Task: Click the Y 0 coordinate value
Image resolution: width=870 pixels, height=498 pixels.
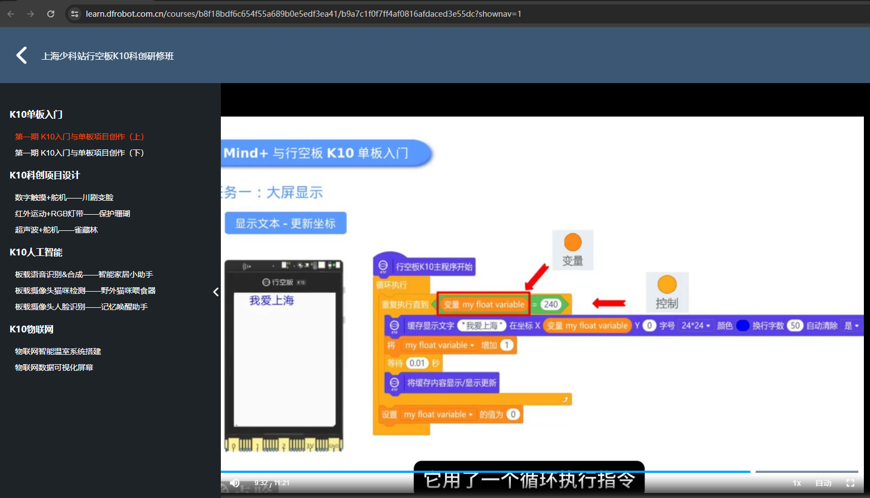Action: (x=649, y=326)
